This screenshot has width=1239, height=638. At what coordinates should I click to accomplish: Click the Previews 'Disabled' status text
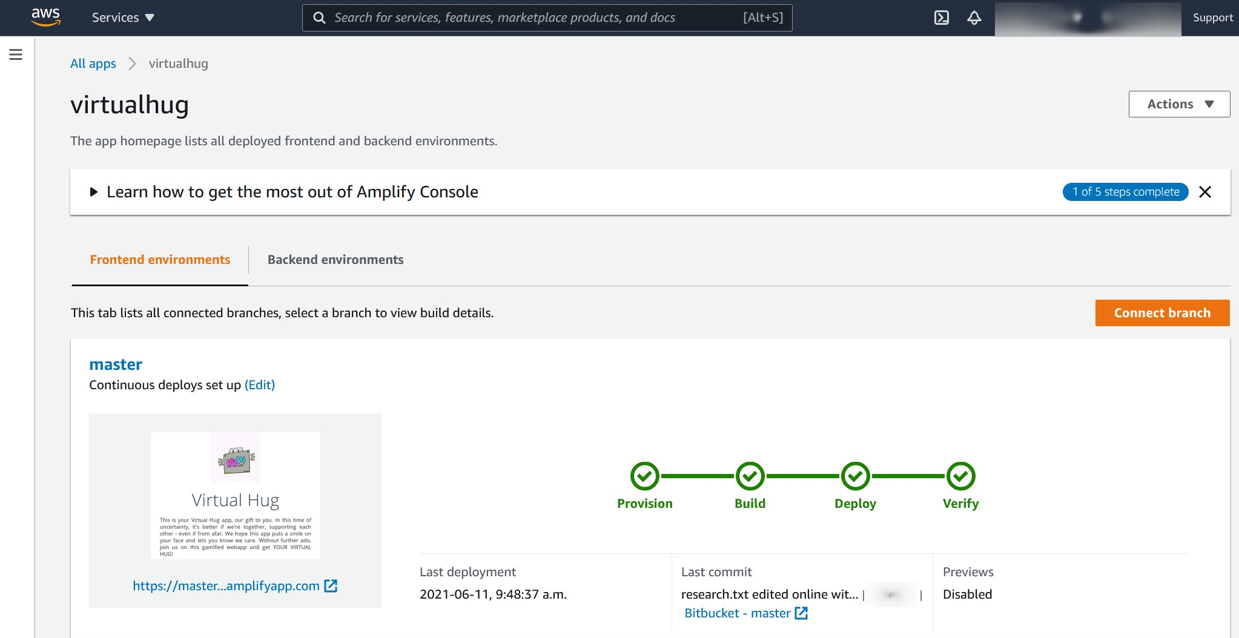967,594
